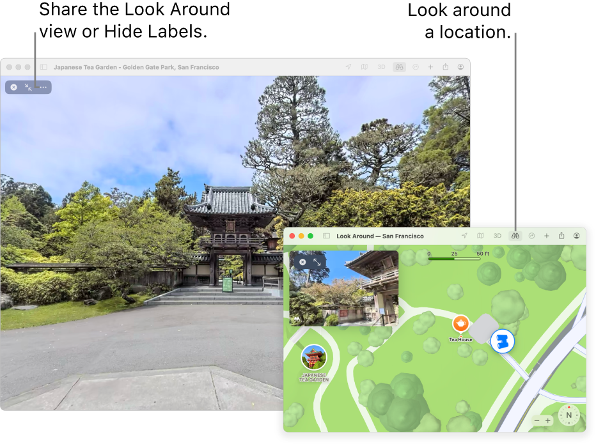Zoom in with the map plus button
The width and height of the screenshot is (596, 446).
[548, 420]
